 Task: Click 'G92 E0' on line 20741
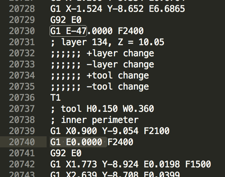tap(66, 153)
